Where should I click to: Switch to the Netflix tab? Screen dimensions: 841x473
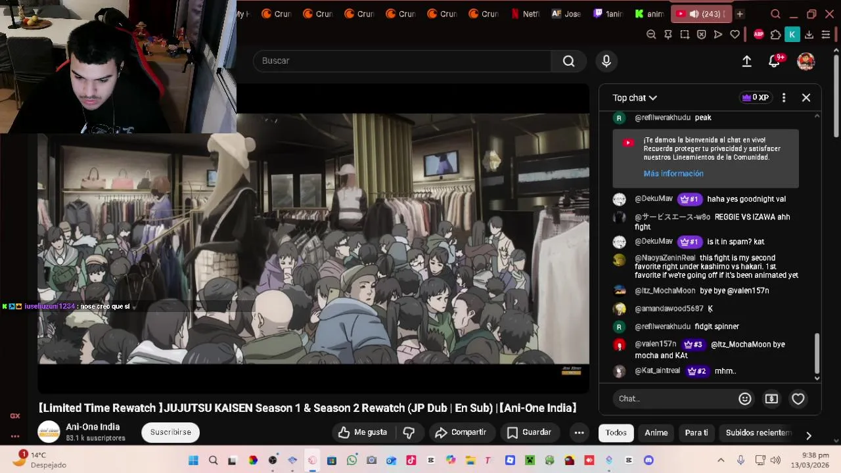526,14
